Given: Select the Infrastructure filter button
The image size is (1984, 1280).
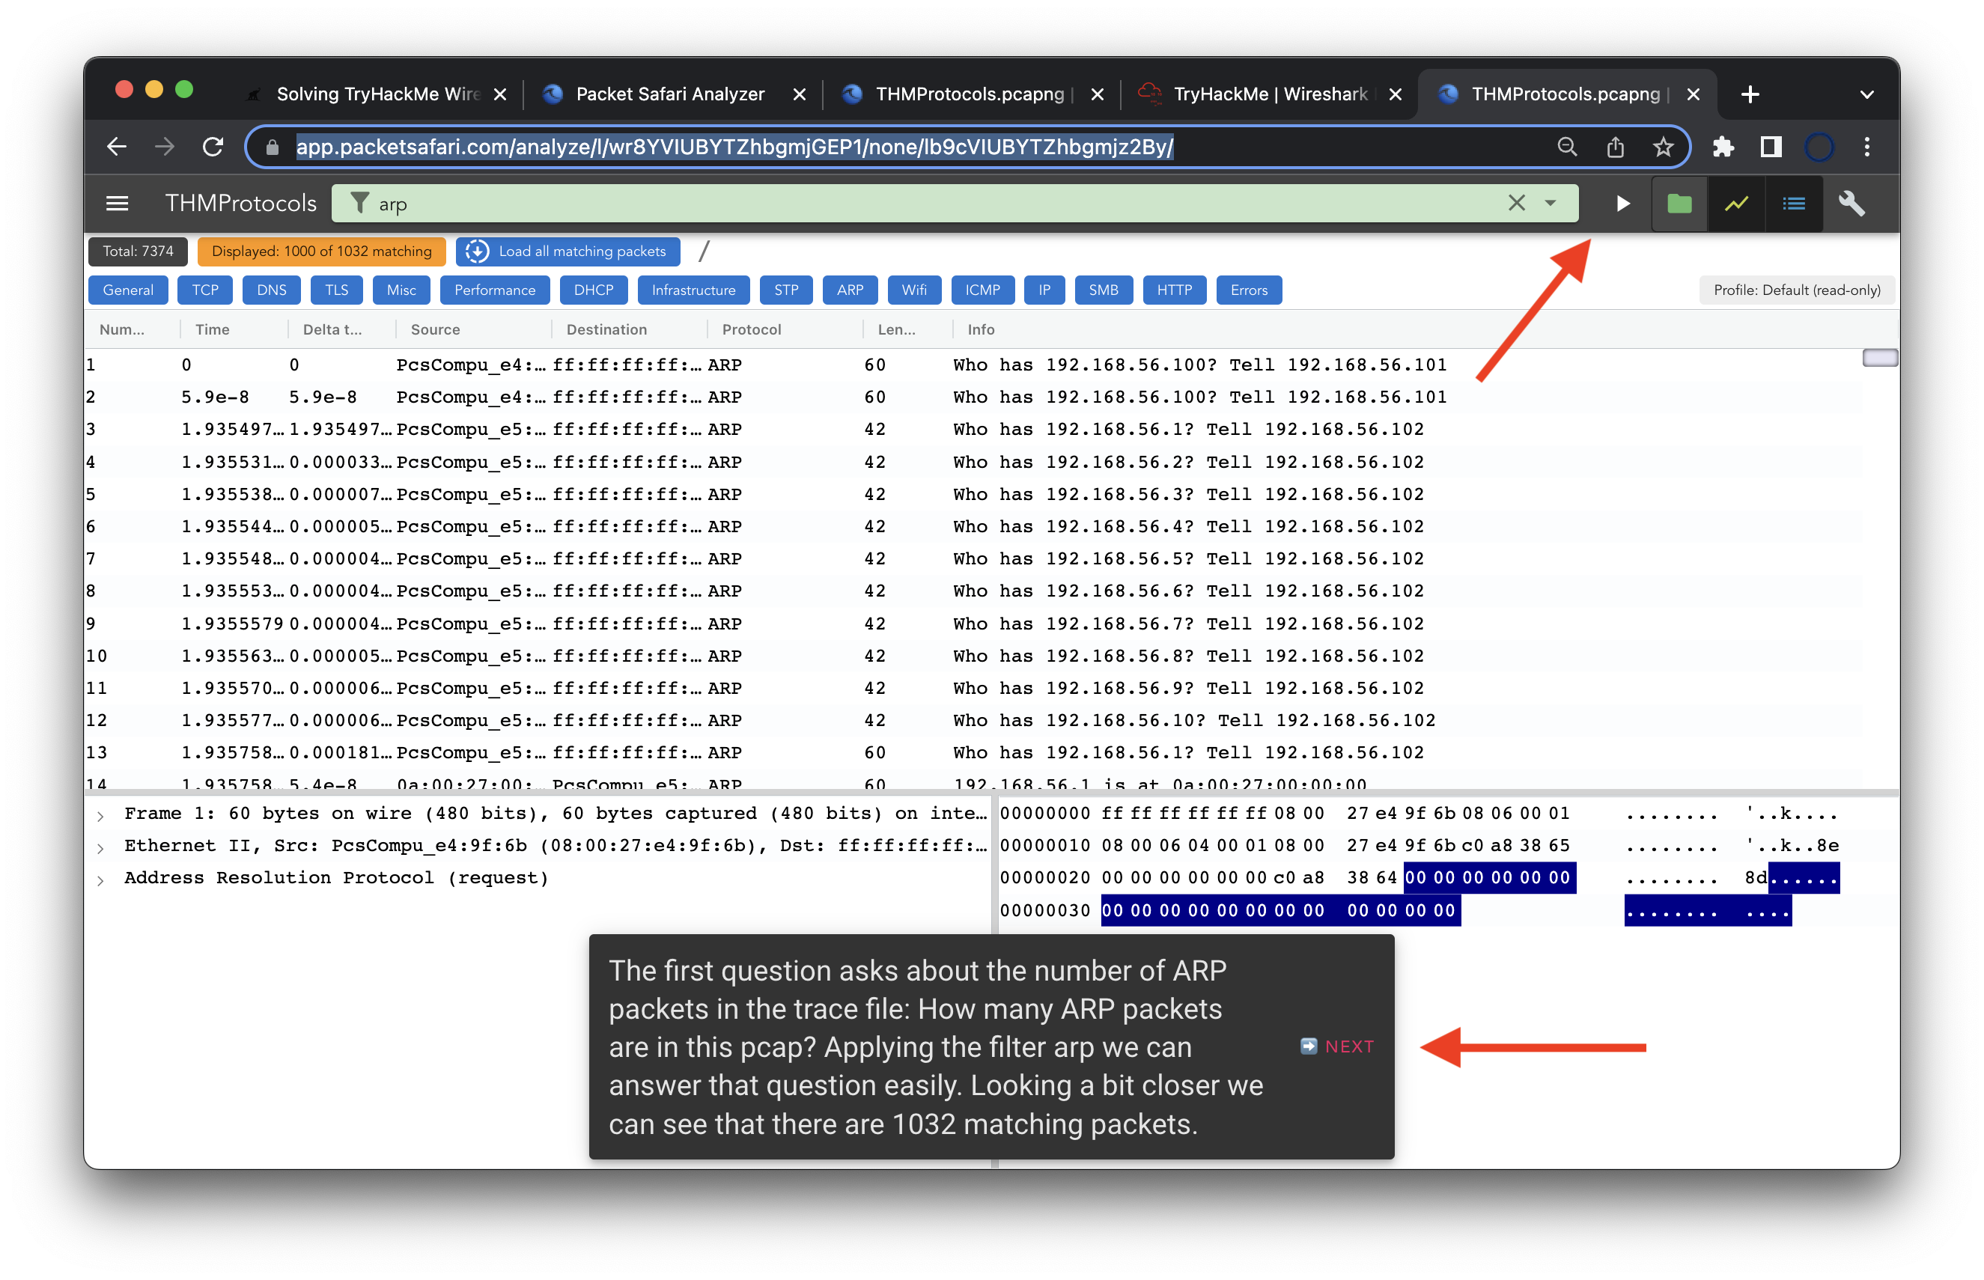Looking at the screenshot, I should click(693, 290).
